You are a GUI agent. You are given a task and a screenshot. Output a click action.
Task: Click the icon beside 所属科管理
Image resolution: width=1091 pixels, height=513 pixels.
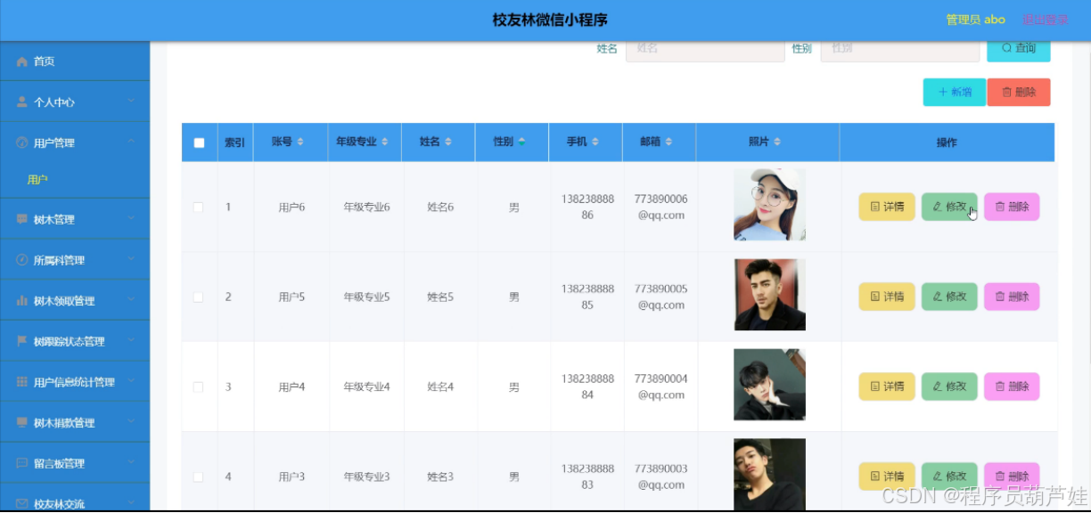pos(22,260)
